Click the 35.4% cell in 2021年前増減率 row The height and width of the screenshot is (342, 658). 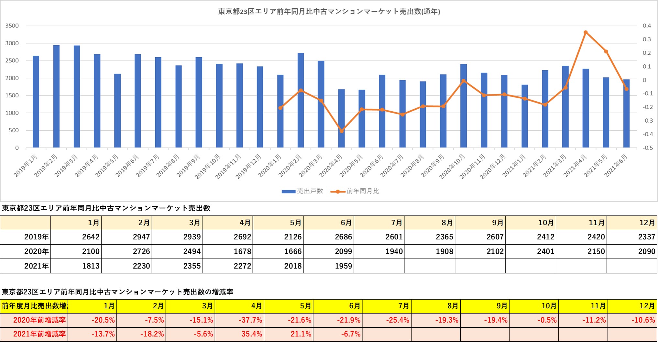(x=239, y=334)
